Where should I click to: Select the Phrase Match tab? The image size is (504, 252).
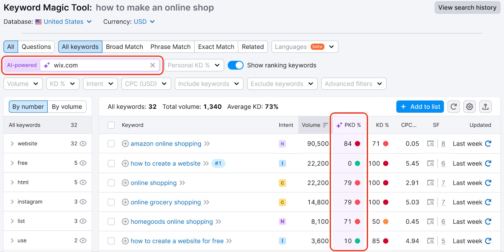pyautogui.click(x=170, y=47)
